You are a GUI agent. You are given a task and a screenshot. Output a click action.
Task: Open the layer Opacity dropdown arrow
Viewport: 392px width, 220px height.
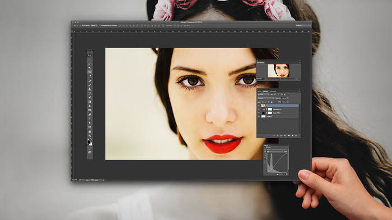coord(288,98)
